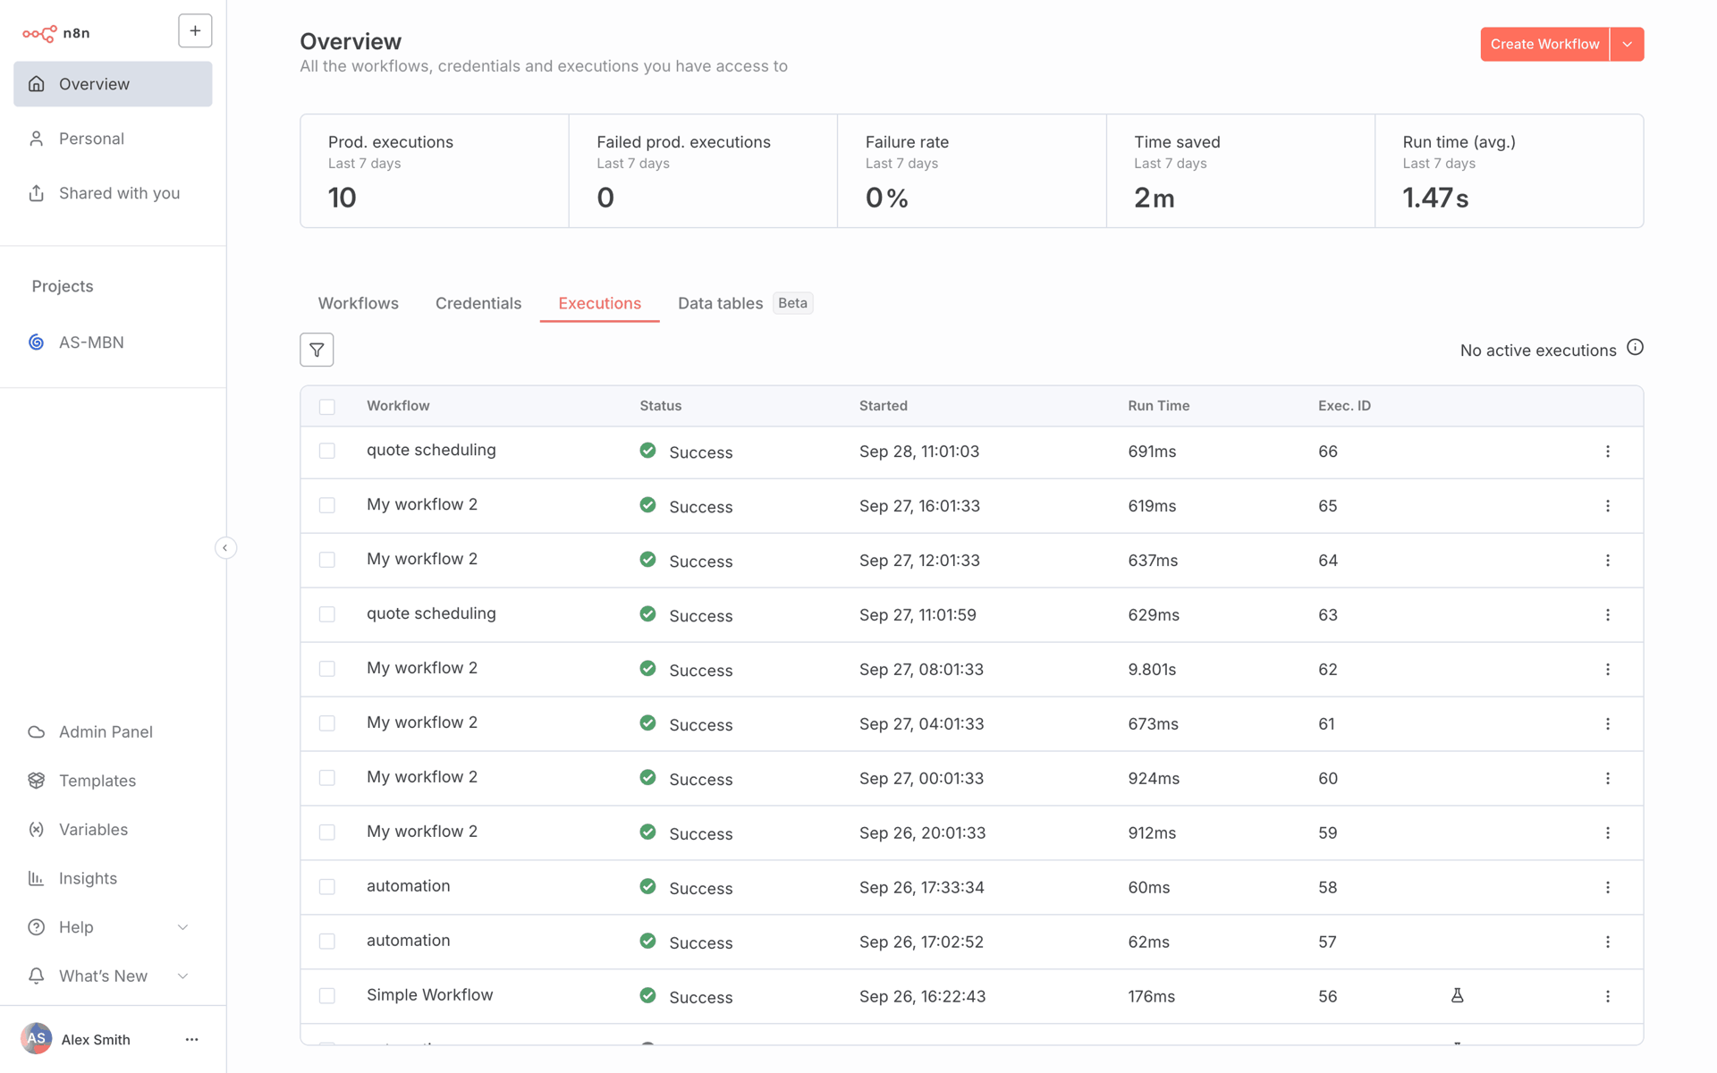Check the box for automation execution 58
Screen dimensions: 1717x1073
coord(327,888)
